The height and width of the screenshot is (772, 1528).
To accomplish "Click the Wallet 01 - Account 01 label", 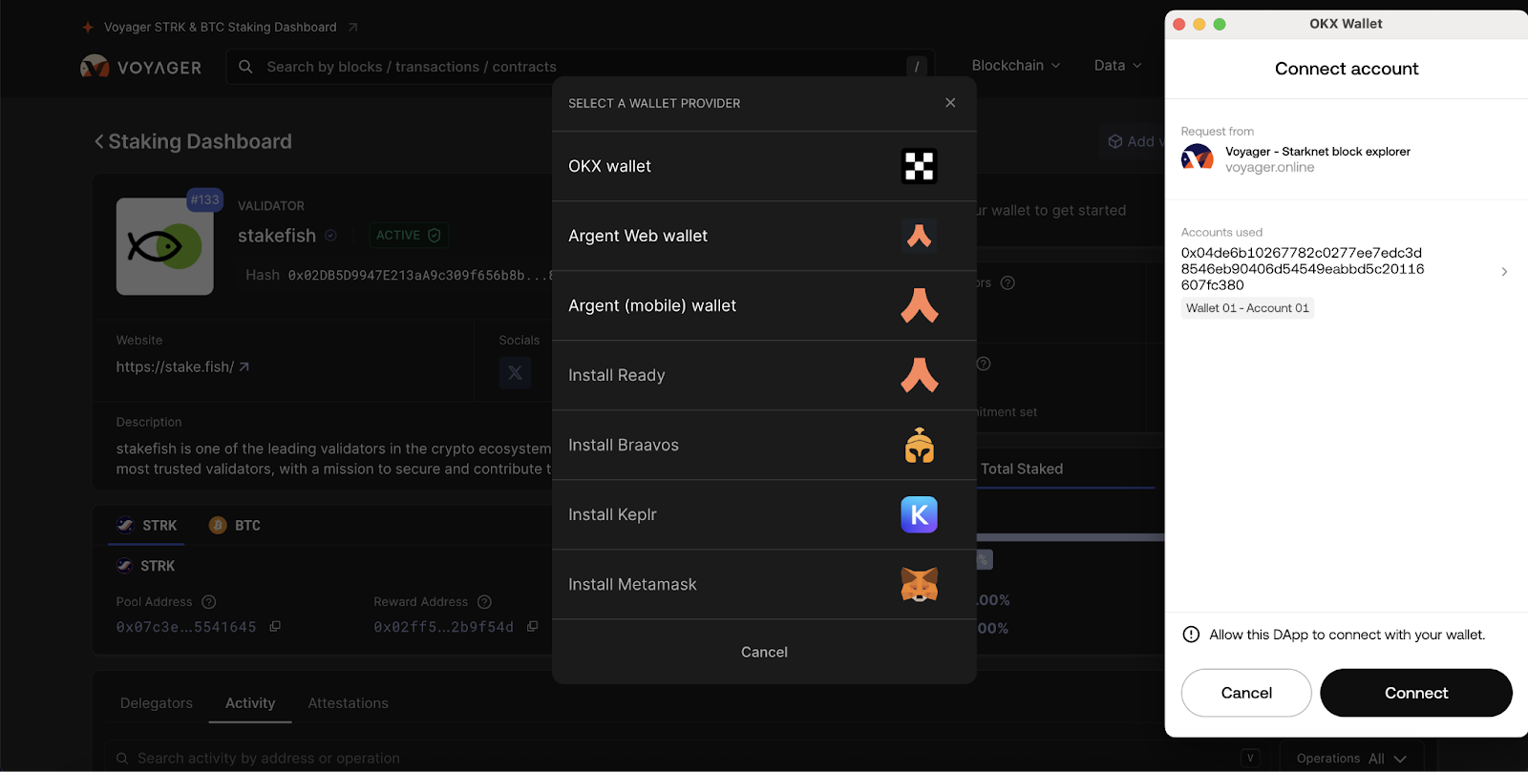I will point(1247,308).
